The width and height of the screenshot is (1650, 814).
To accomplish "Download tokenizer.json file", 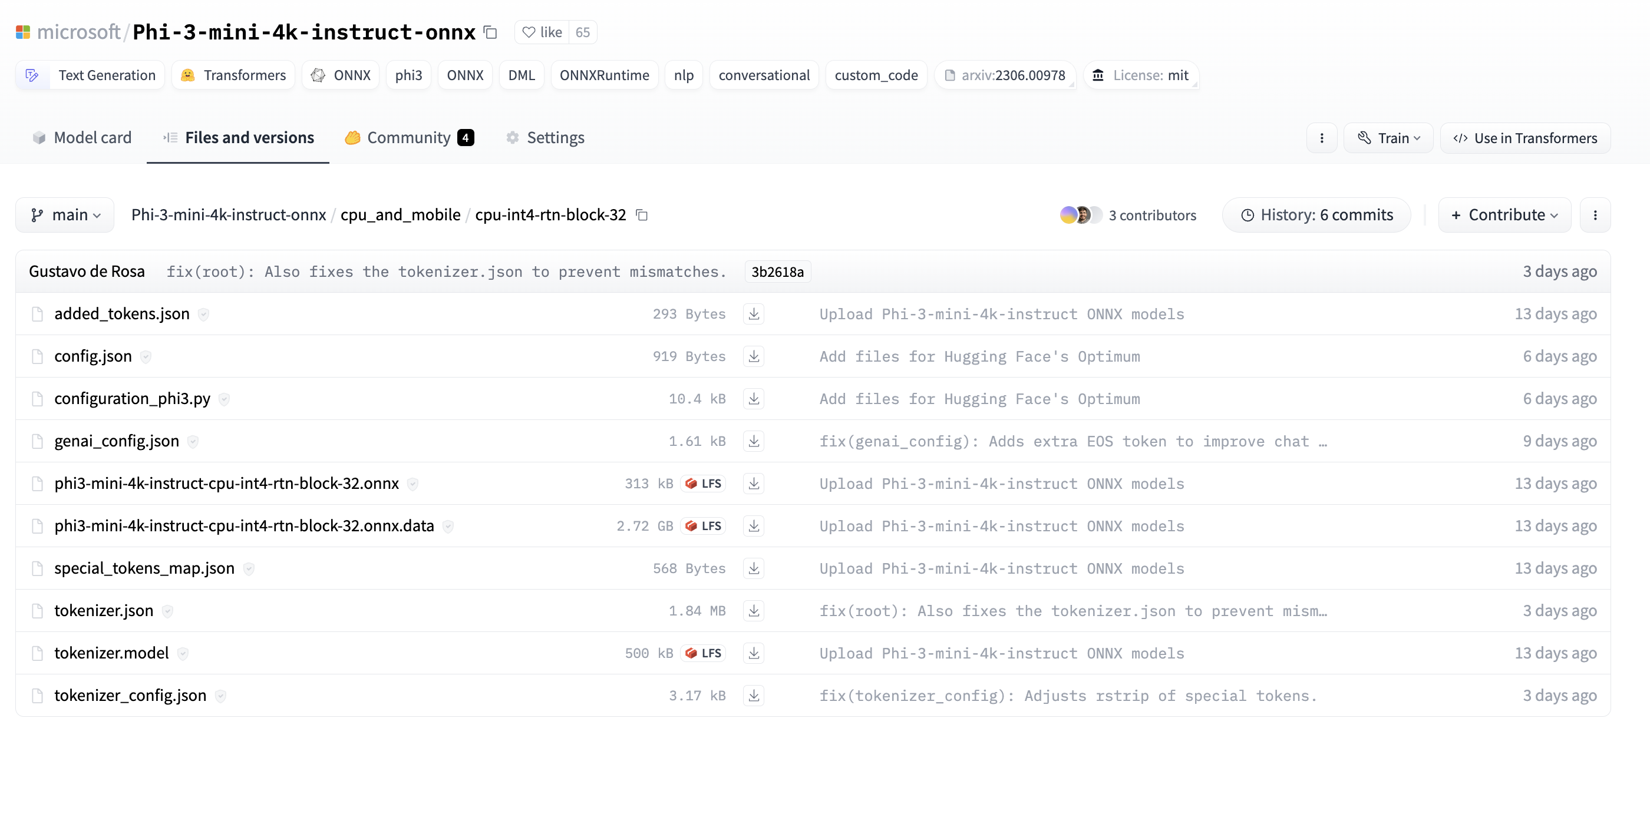I will tap(754, 610).
